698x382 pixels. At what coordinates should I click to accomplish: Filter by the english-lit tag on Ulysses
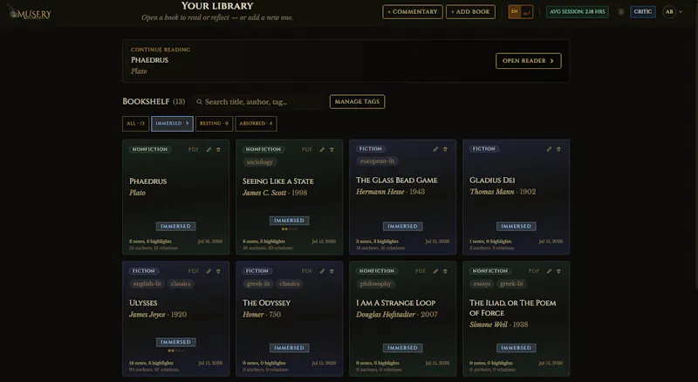pos(147,283)
